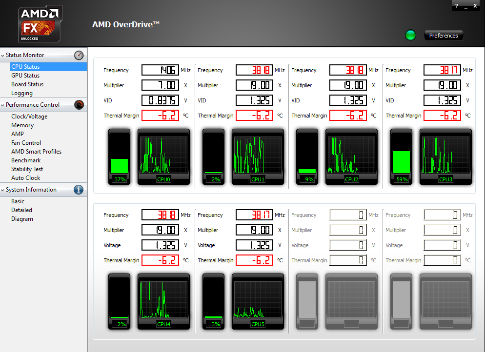Click CPU1's 1.325 VID value
This screenshot has height=352, width=485.
tap(254, 100)
